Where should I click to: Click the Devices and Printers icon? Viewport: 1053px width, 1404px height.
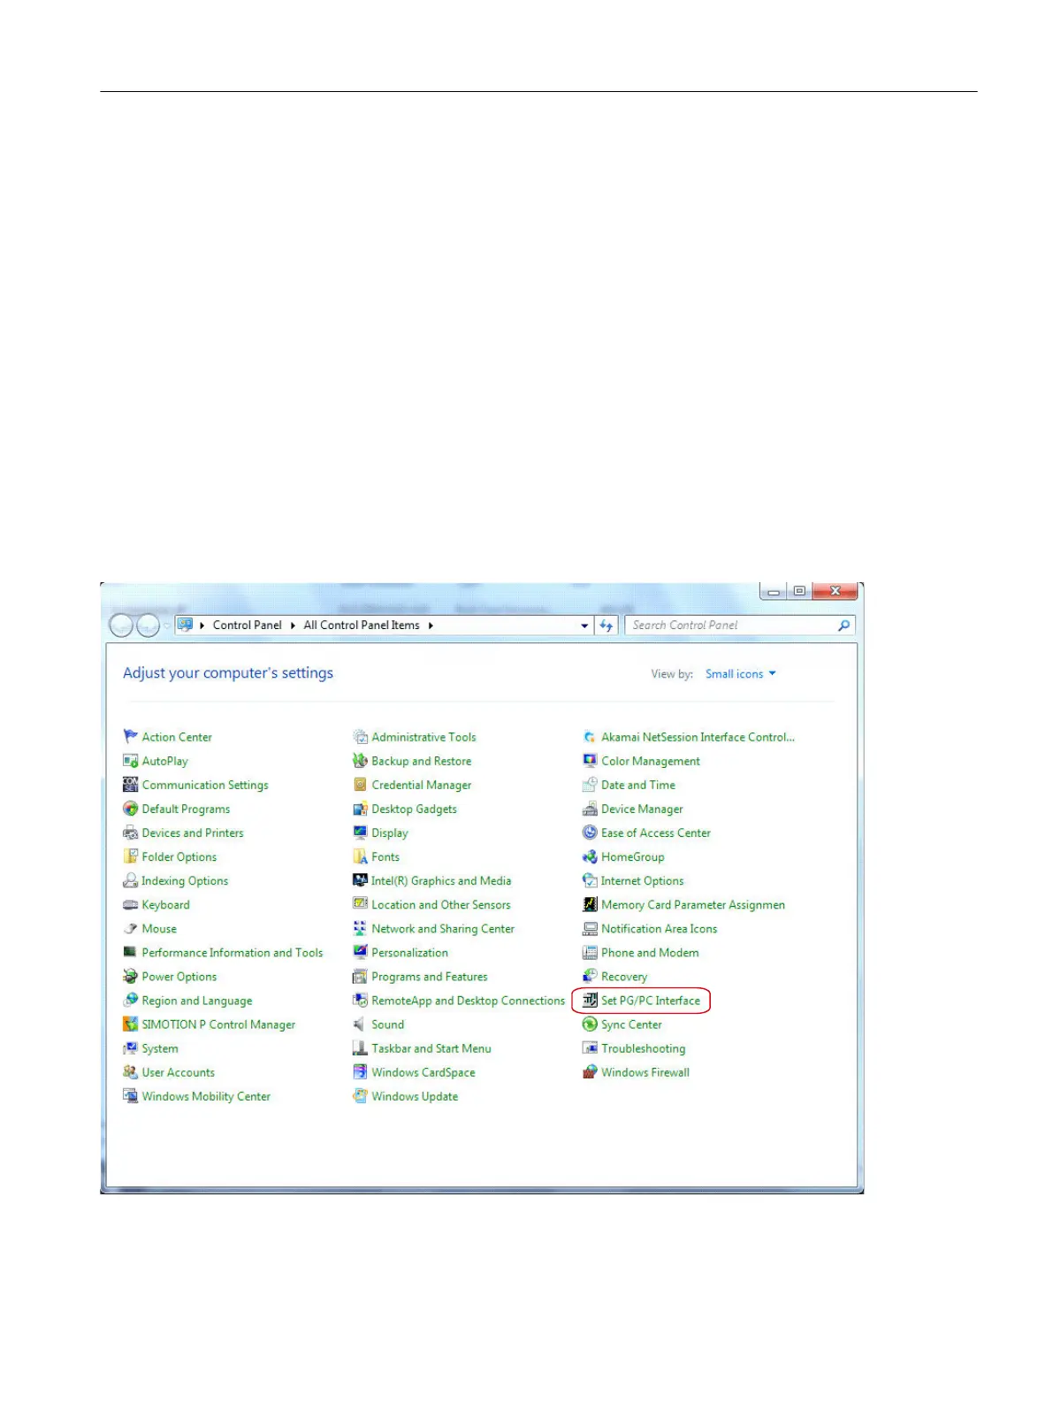[131, 832]
